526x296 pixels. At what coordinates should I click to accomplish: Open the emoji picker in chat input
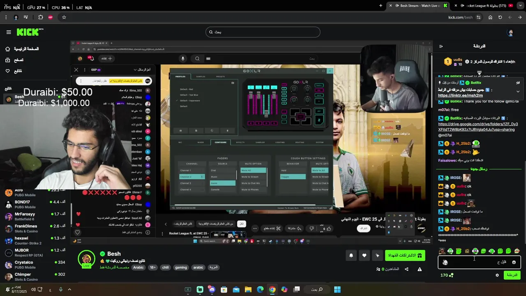click(x=514, y=262)
